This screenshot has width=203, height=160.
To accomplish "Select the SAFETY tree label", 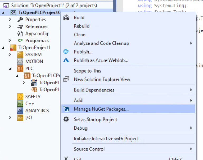I will point(33,96).
